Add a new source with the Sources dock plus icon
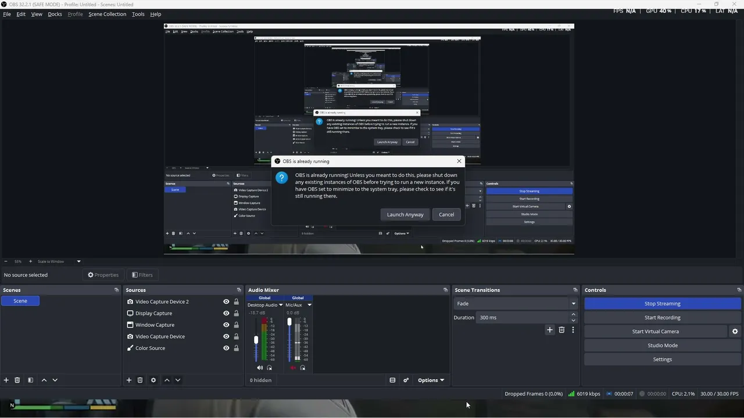This screenshot has height=418, width=744. tap(129, 380)
